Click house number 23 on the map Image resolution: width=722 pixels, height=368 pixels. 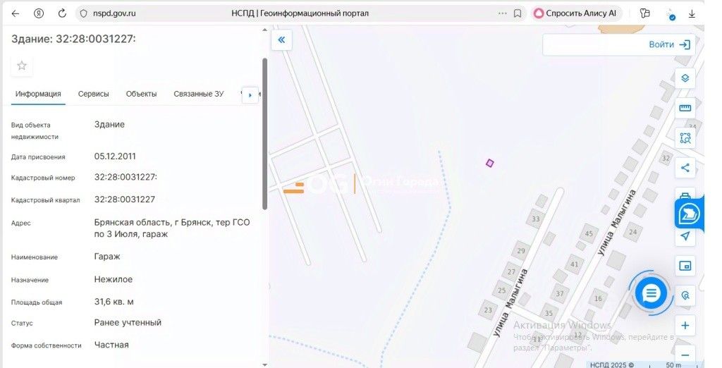point(488,310)
